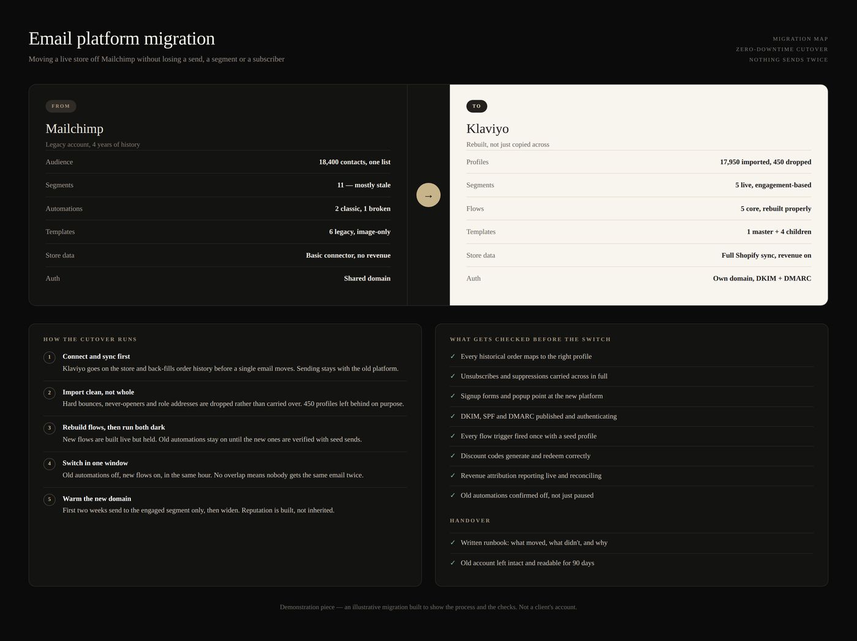Click the FROM badge above Mailchimp
857x641 pixels.
click(61, 106)
